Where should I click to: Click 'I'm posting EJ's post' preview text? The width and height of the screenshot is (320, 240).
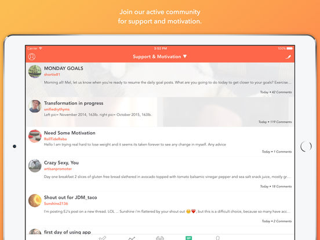point(168,212)
